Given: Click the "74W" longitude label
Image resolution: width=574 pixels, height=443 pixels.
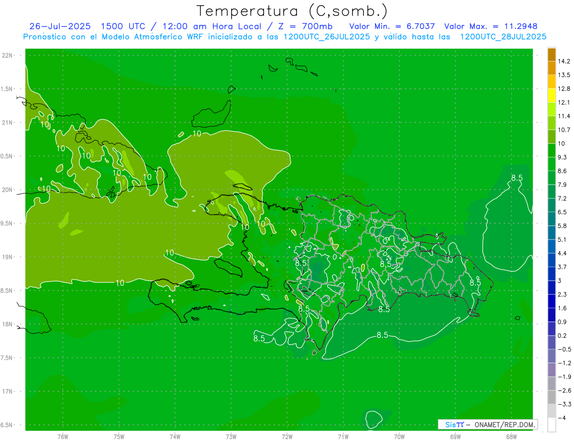Looking at the screenshot, I should click(x=175, y=436).
